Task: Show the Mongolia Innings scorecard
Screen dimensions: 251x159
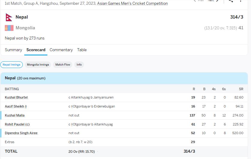Action: [x=38, y=65]
